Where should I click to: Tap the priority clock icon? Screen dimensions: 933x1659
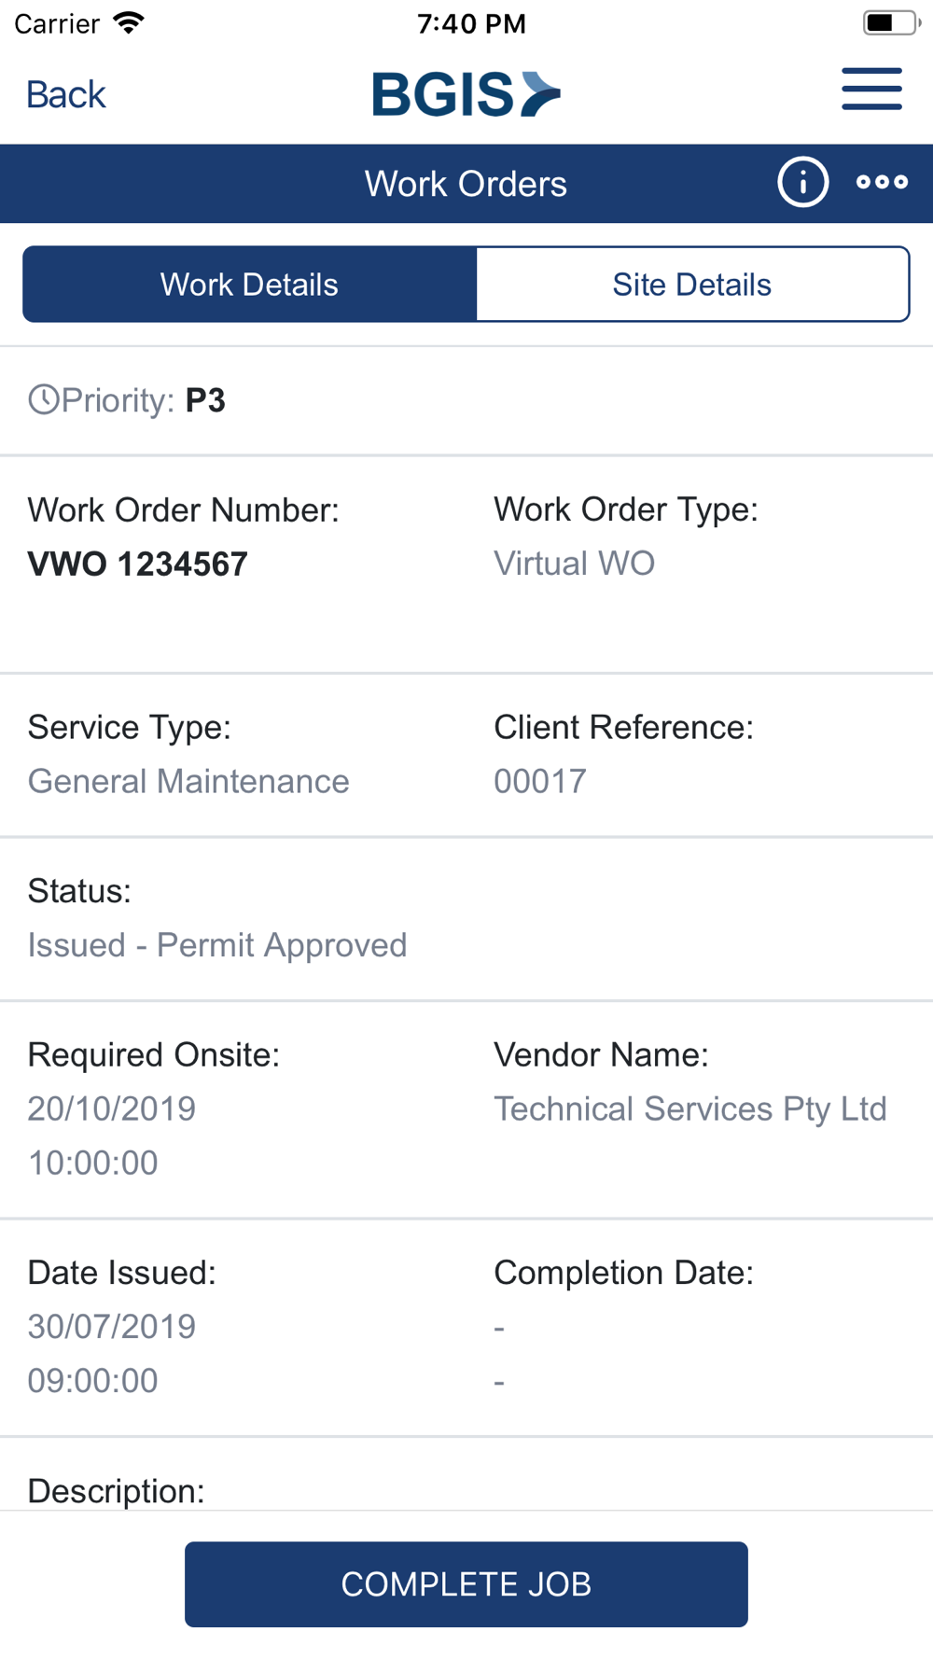pyautogui.click(x=43, y=400)
